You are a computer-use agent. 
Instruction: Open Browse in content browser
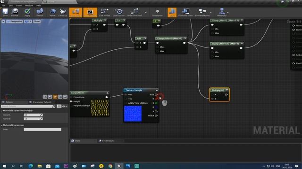[15, 13]
